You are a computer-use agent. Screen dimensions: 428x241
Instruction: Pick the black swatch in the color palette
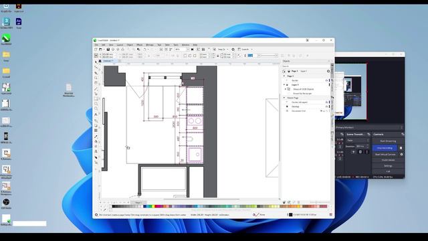click(x=114, y=206)
